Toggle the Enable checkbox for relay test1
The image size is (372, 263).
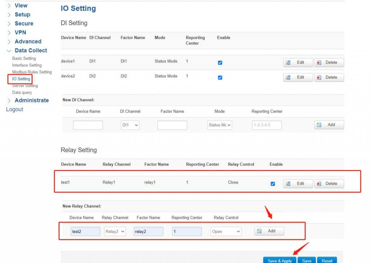pyautogui.click(x=273, y=184)
